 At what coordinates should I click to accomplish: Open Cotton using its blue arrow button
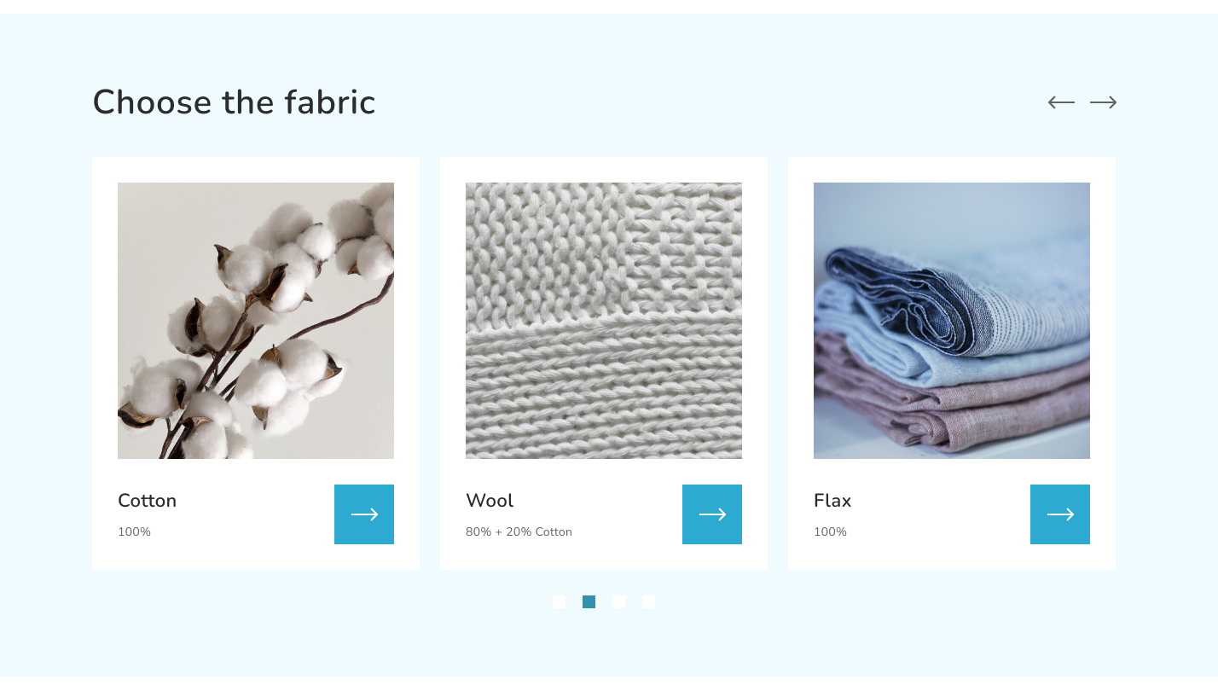pyautogui.click(x=364, y=514)
